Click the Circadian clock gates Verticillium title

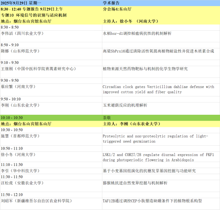tap(159, 90)
